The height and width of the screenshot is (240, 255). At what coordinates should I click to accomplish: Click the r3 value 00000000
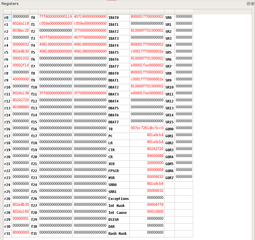(x=21, y=37)
